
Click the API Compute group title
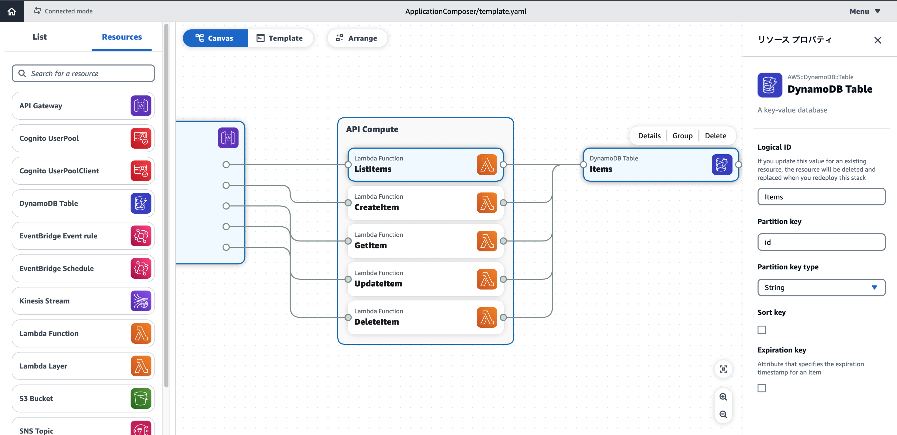tap(372, 129)
